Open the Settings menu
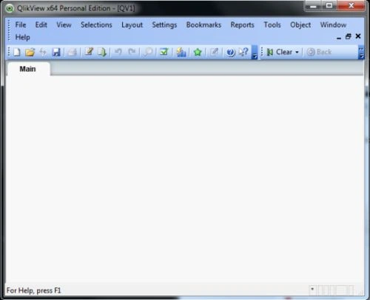Image resolution: width=370 pixels, height=300 pixels. click(164, 25)
